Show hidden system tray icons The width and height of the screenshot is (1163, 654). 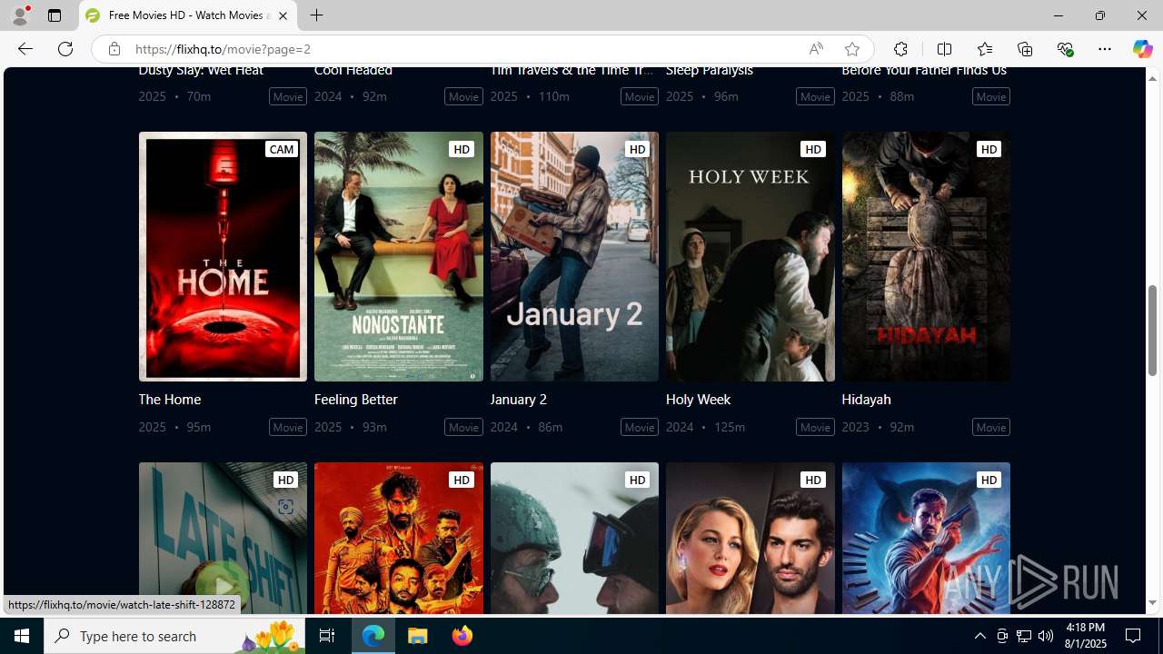(x=979, y=636)
